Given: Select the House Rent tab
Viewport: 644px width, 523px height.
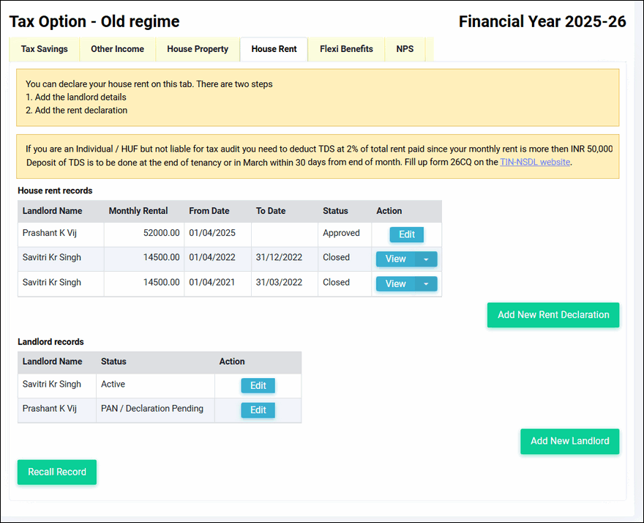Looking at the screenshot, I should click(x=274, y=49).
